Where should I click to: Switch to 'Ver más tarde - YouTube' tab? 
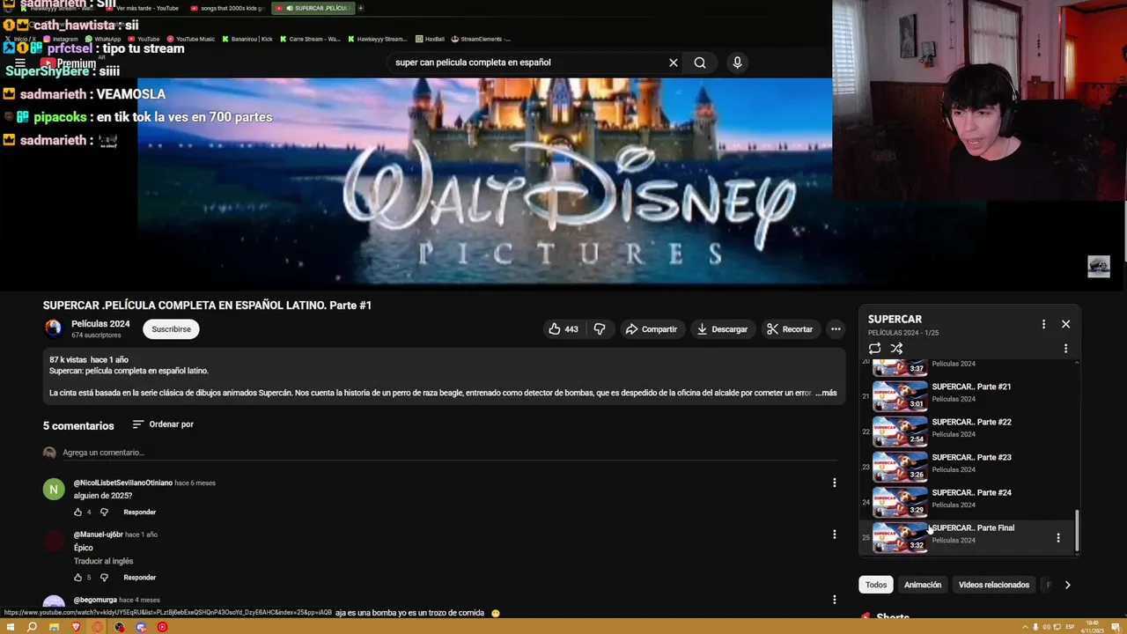coord(143,8)
